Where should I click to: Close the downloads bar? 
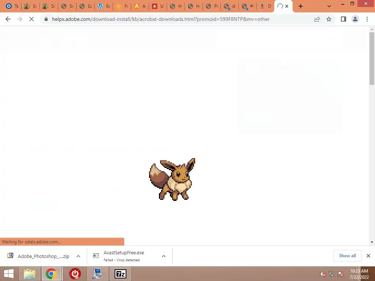point(368,256)
